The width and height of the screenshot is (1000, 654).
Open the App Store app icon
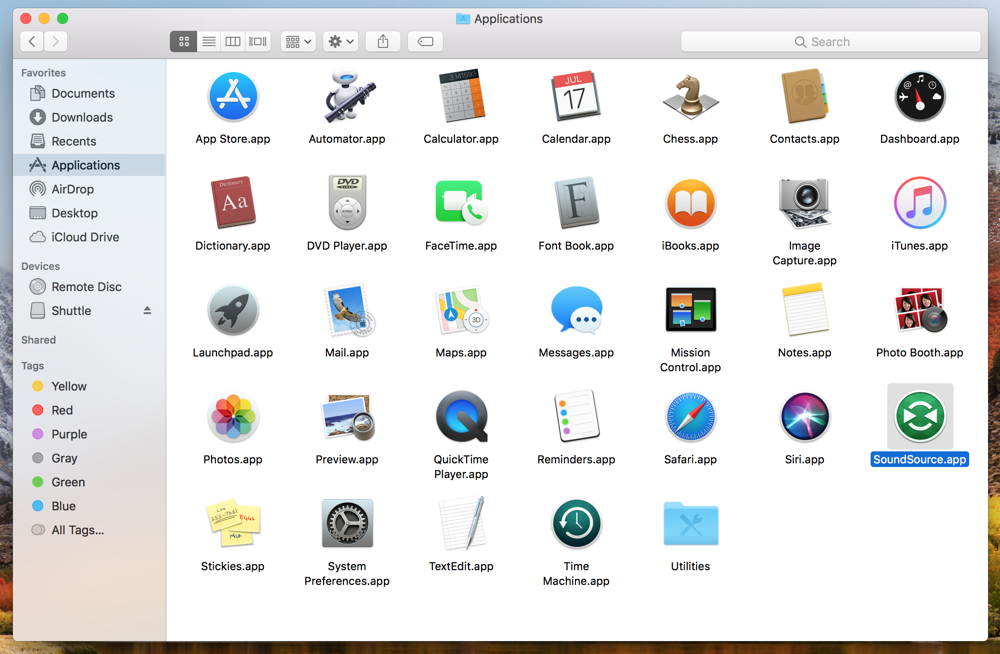coord(233,96)
